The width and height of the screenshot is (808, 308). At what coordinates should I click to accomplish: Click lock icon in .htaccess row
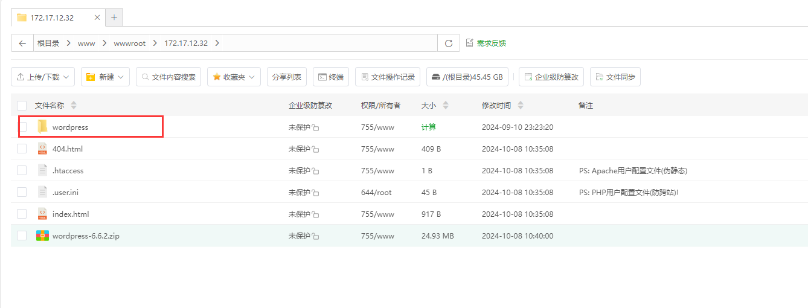coord(315,171)
